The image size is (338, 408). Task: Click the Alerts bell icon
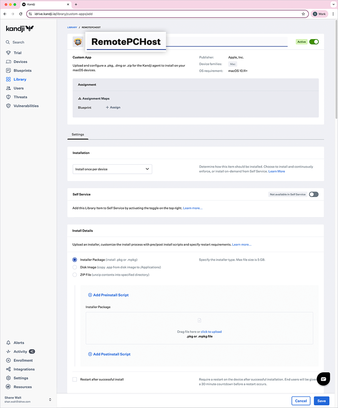(x=8, y=343)
